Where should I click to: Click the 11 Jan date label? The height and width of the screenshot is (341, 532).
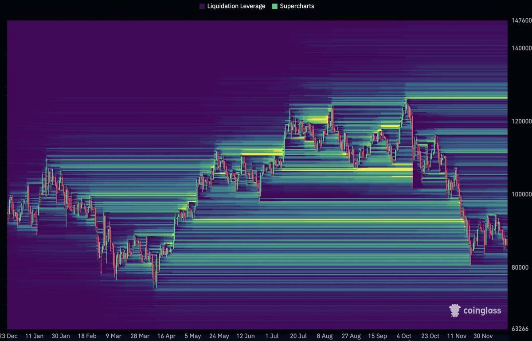click(35, 337)
